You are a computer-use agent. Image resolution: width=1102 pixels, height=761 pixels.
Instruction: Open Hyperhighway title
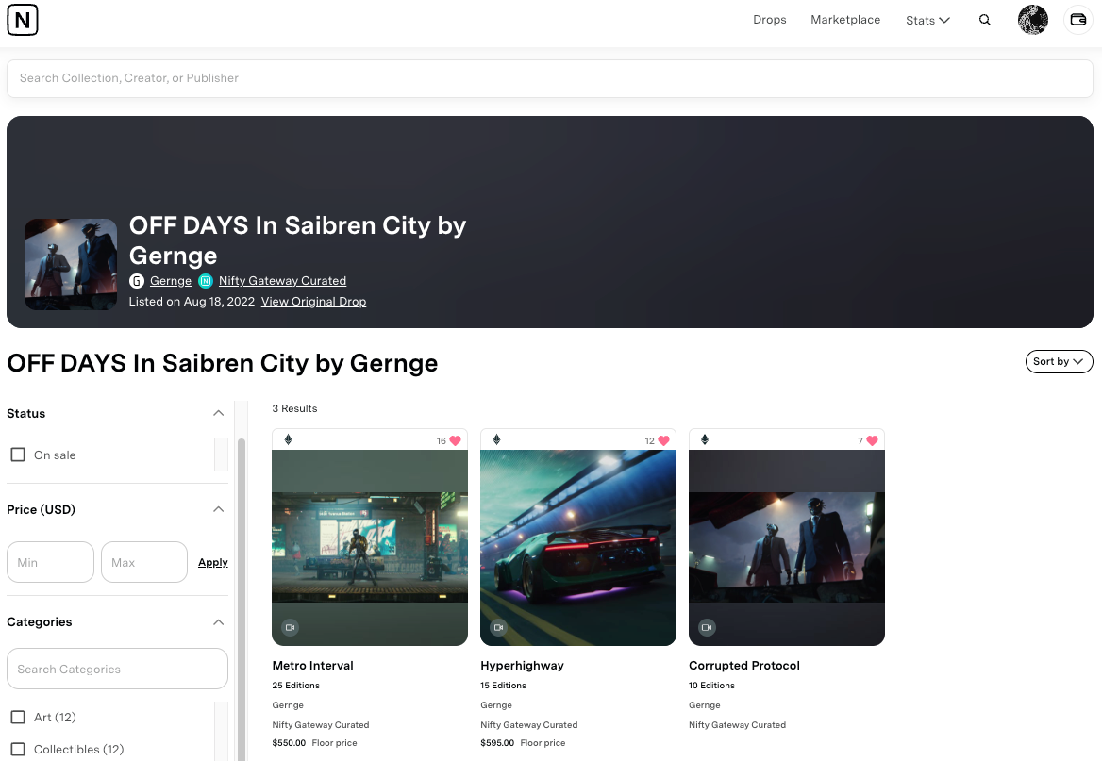522,666
